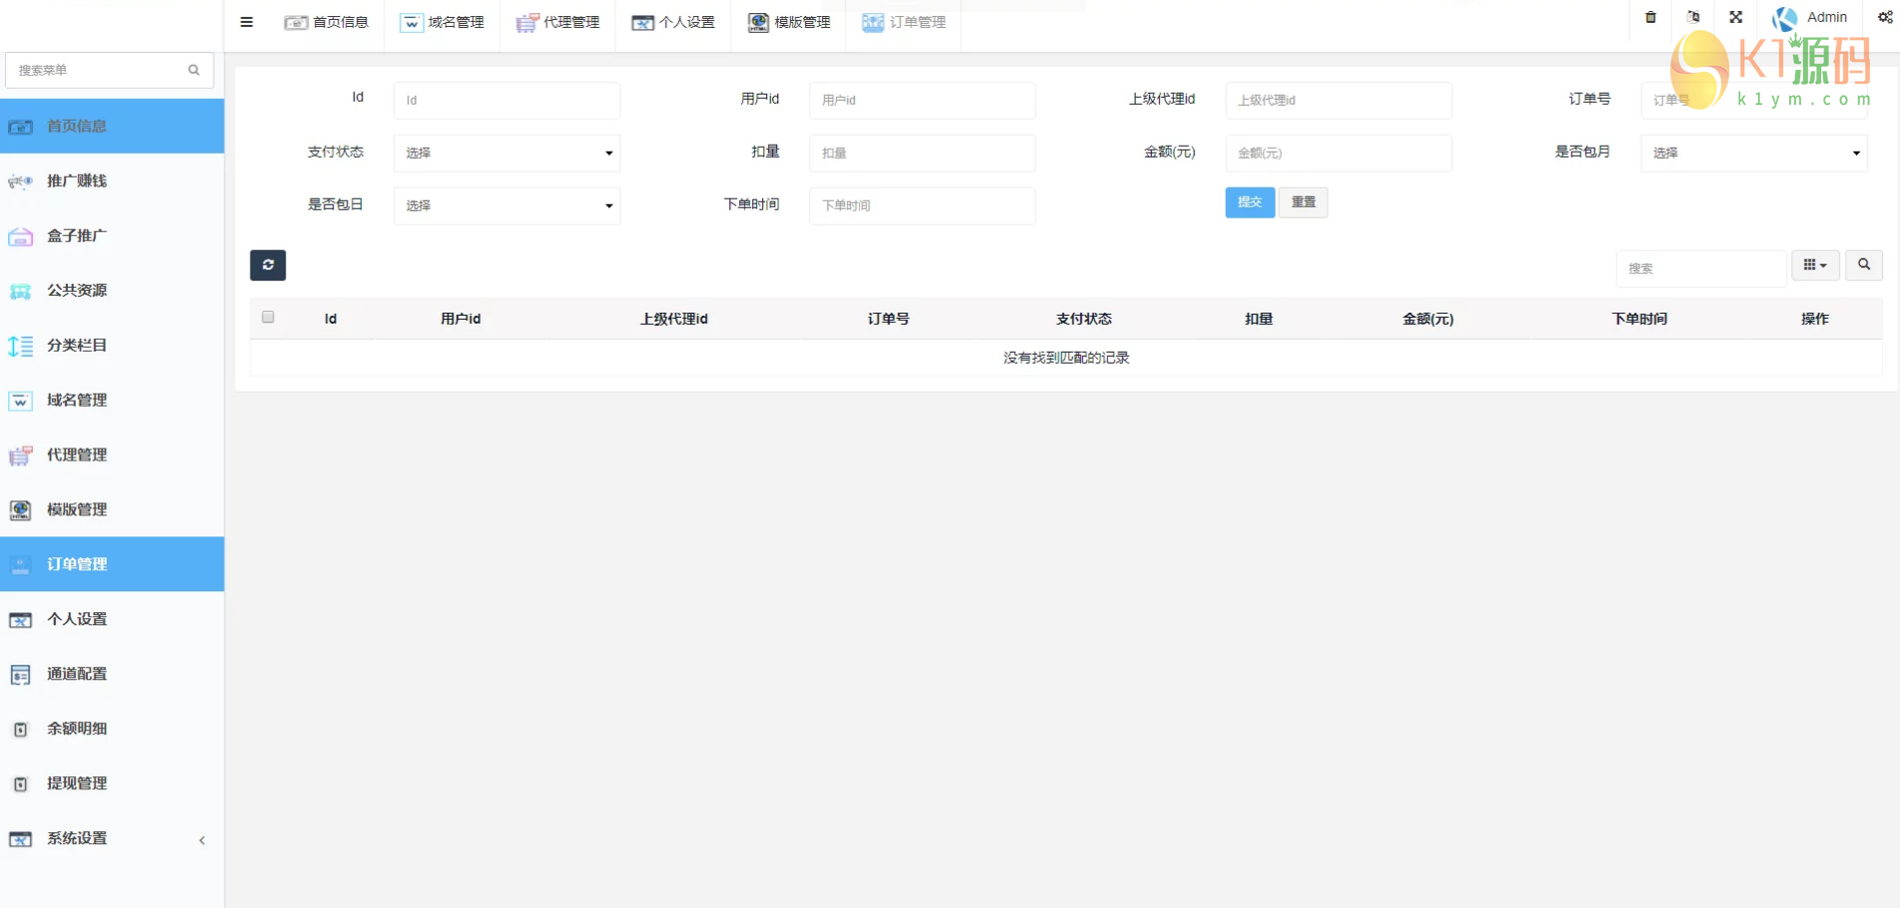Open 通道配置 from the sidebar icon
The width and height of the screenshot is (1900, 908).
tap(20, 675)
